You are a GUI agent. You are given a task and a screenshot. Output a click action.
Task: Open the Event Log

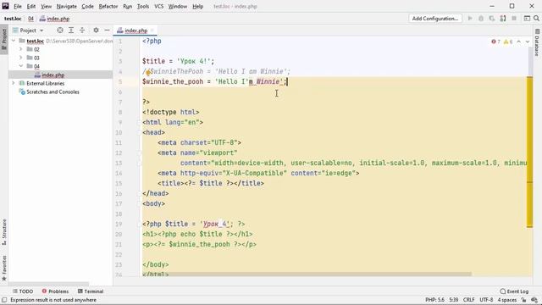514,291
